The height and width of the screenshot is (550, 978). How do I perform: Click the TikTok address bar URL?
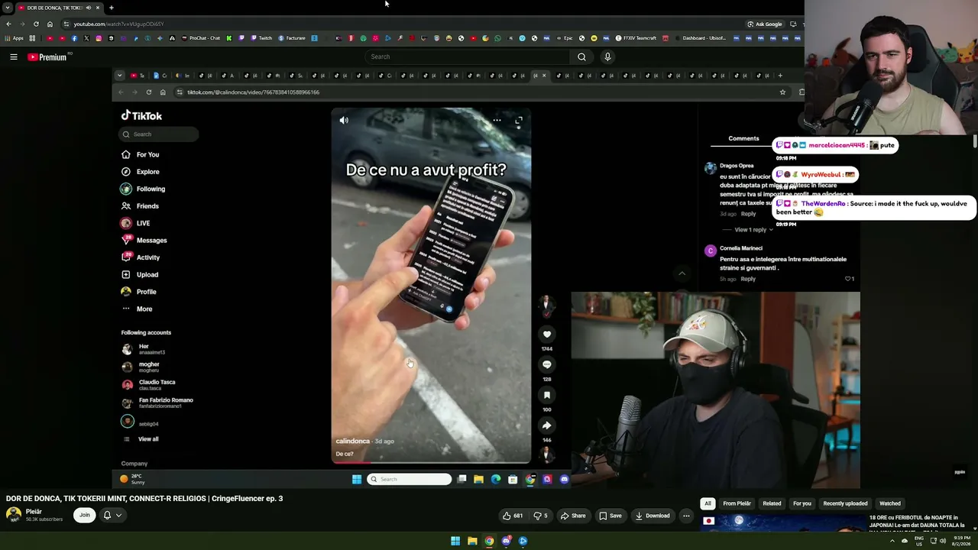point(254,92)
